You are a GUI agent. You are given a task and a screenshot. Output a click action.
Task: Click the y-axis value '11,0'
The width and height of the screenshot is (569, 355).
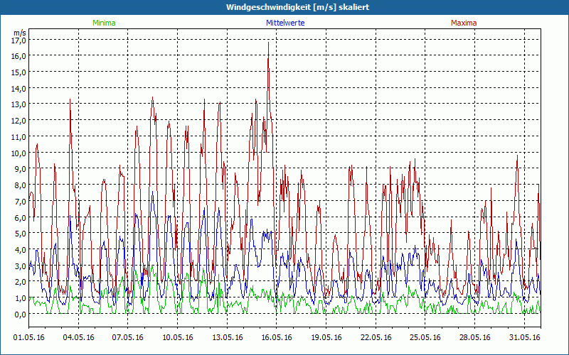(x=20, y=137)
